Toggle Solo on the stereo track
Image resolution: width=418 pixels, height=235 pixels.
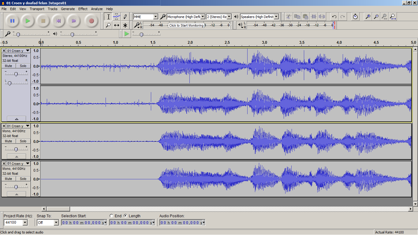pos(23,66)
